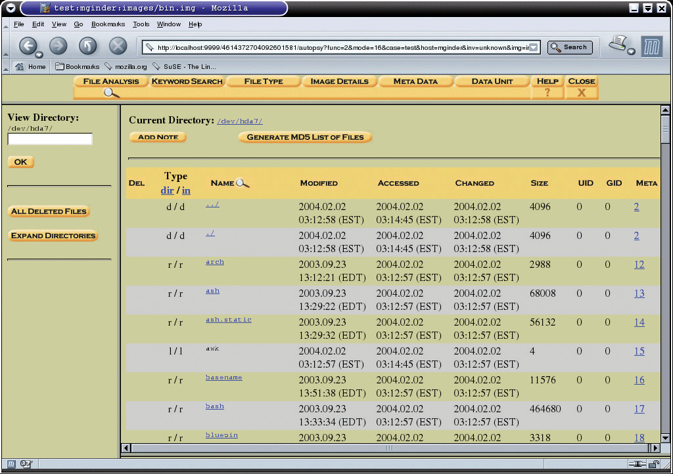Go back with the browser Back arrow
Screen dimensions: 673x474
28,46
